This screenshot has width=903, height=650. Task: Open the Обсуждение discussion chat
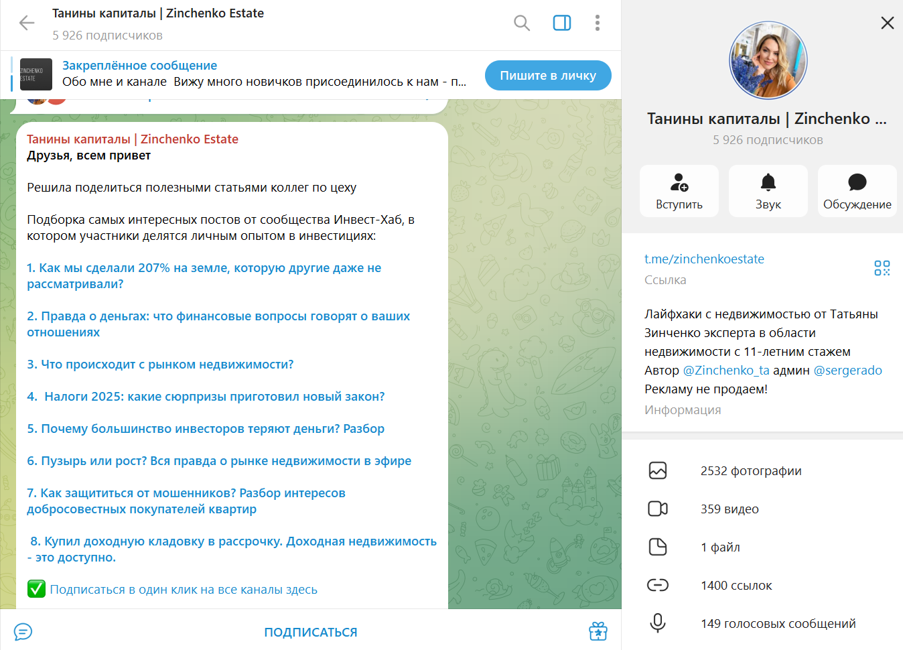tap(857, 191)
